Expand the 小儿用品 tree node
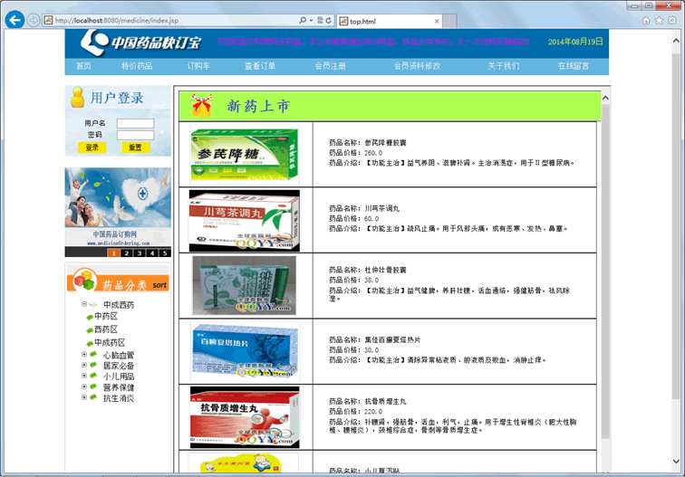The image size is (685, 477). click(x=84, y=376)
